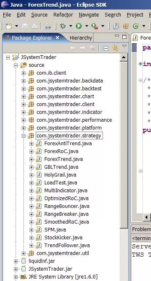Run the program with green play icon
The width and height of the screenshot is (151, 281).
tap(79, 26)
